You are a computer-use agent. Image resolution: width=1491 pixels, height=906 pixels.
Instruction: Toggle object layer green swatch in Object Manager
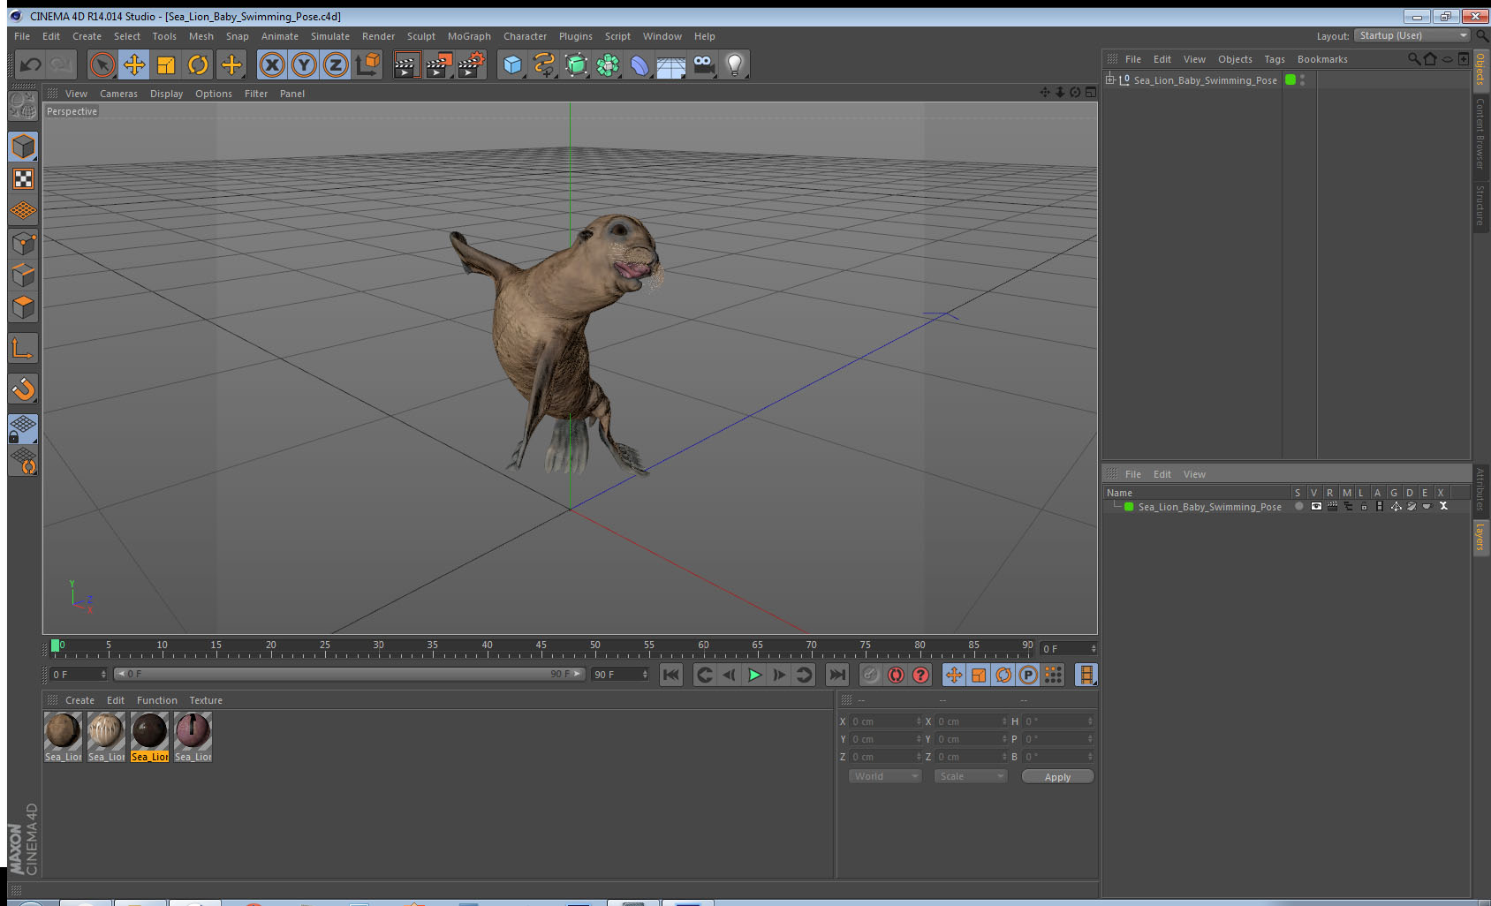pos(1290,79)
